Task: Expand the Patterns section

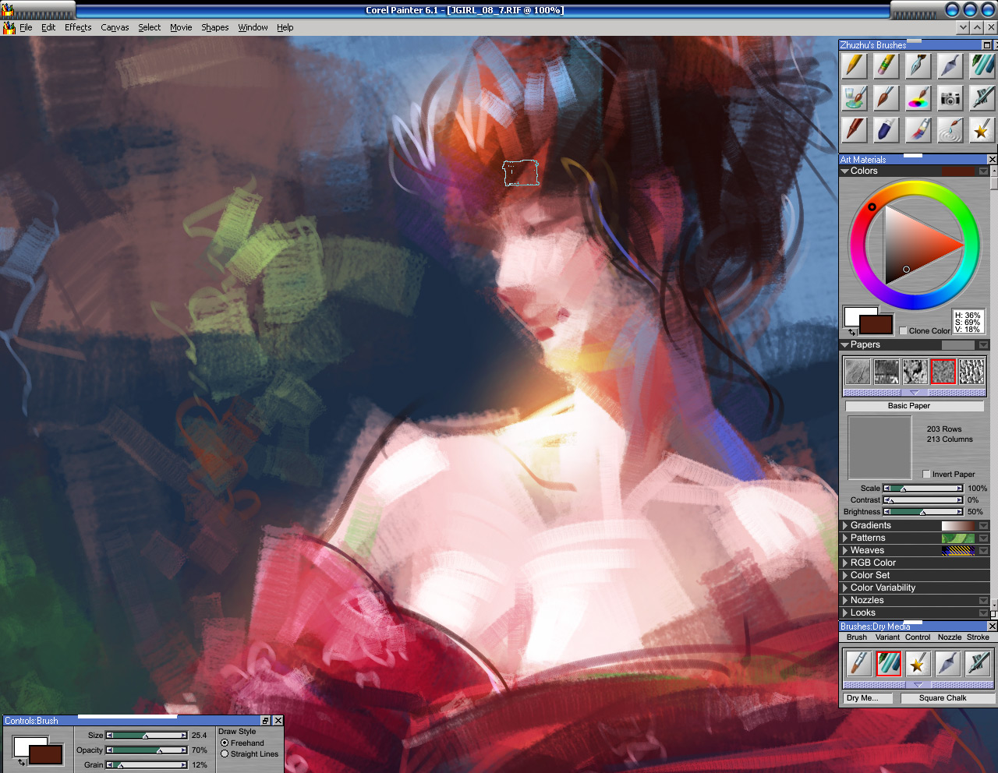Action: (x=845, y=538)
